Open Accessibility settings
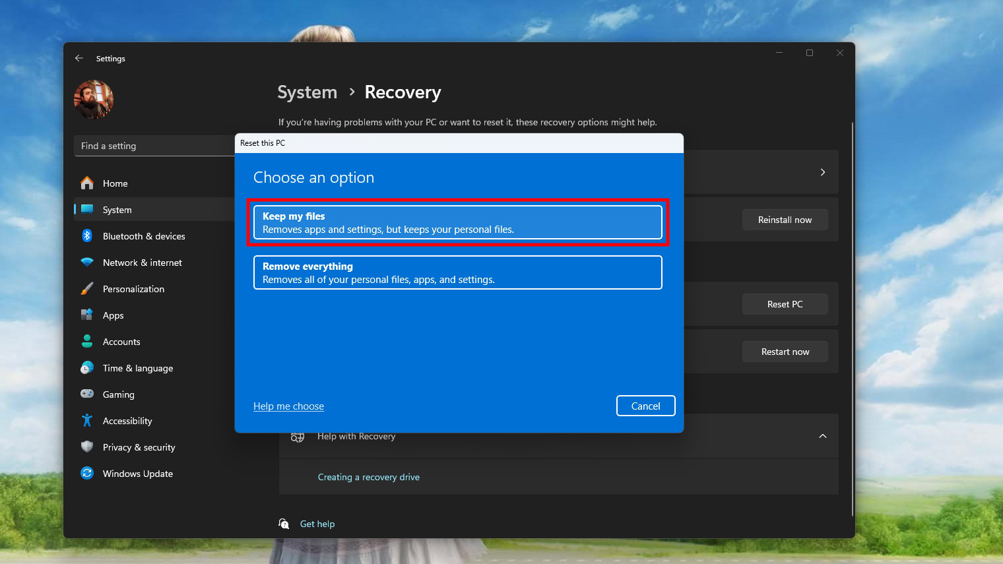Screen dimensions: 1003x564 coord(154,421)
